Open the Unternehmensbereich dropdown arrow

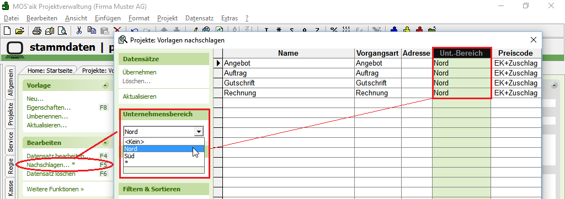pos(199,132)
